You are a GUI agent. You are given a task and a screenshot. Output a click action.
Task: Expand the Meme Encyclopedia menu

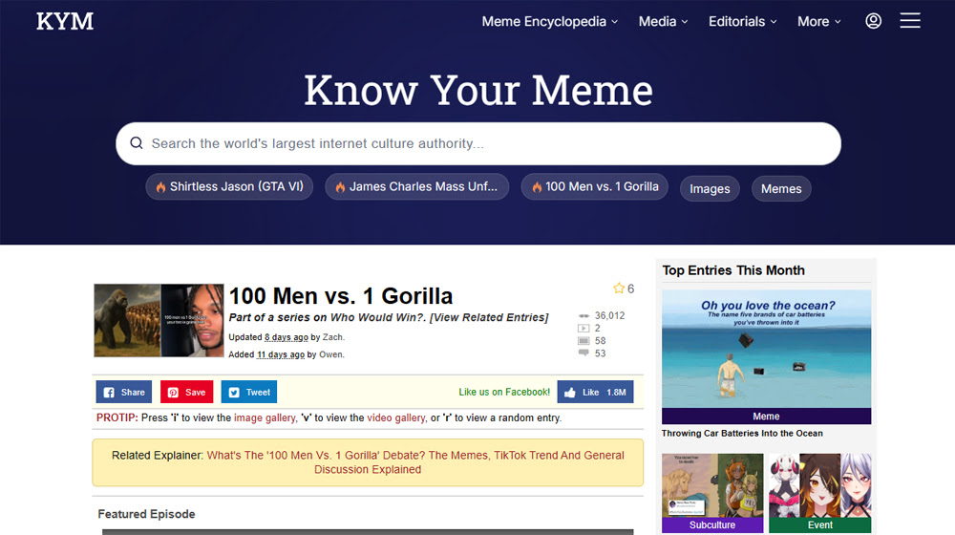550,21
